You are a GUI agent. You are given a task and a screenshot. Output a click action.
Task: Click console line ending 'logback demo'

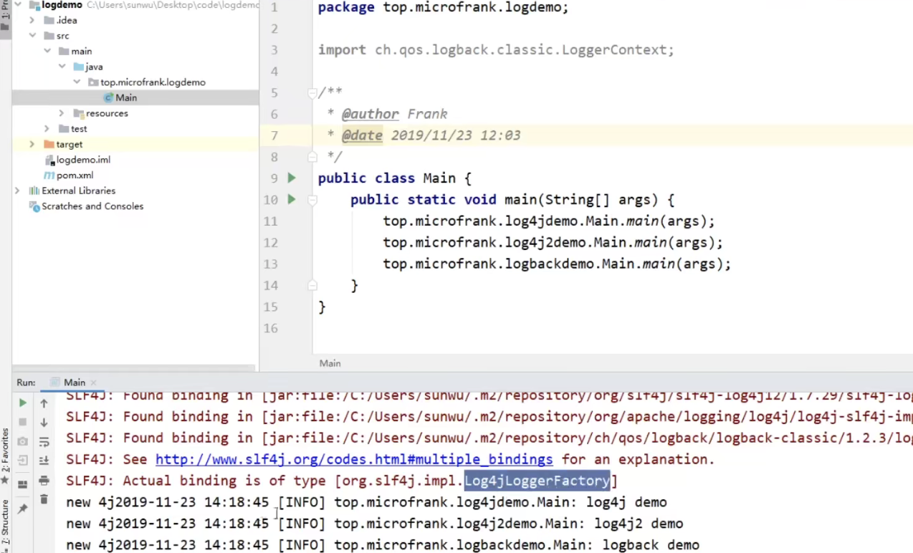383,545
